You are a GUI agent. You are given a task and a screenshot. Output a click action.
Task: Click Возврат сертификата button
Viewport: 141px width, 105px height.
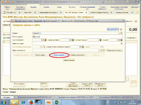point(73,85)
